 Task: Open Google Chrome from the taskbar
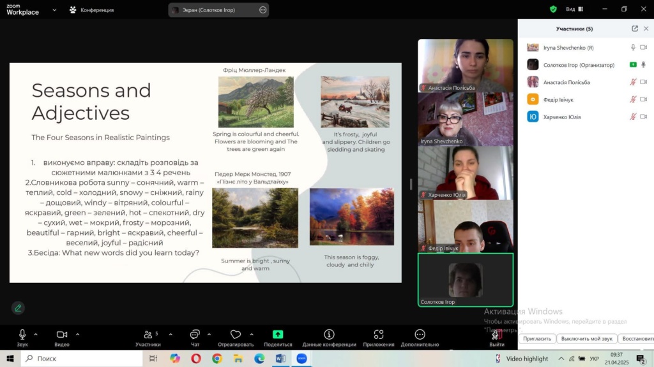pos(217,358)
